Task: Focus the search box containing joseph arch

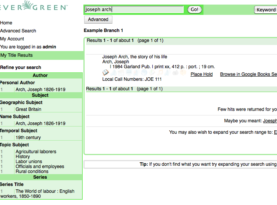Action: pyautogui.click(x=134, y=10)
